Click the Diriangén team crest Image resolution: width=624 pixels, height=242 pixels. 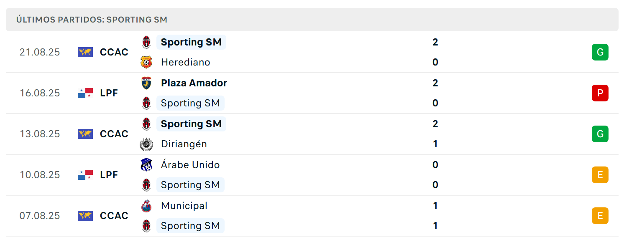(x=146, y=144)
